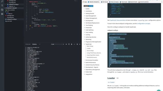This screenshot has width=163, height=91.
Task: Collapse the TYPESCRIPT-PROJECT explorer section
Action: 11,8
